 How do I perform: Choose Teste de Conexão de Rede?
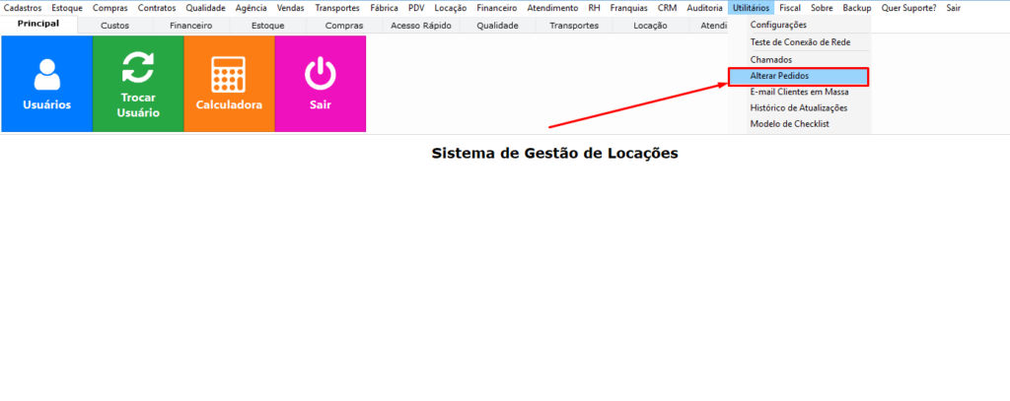click(800, 42)
